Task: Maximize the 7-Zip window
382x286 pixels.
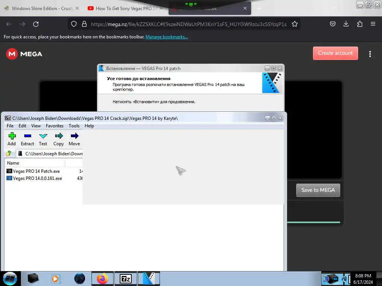Action: 274,118
